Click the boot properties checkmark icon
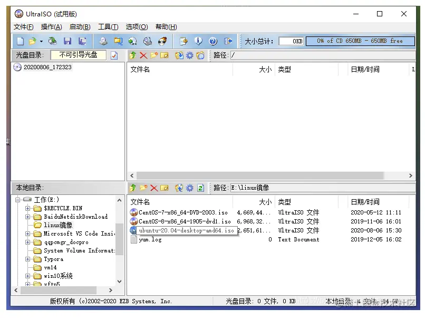Viewport: 425px width, 318px height. [x=114, y=55]
